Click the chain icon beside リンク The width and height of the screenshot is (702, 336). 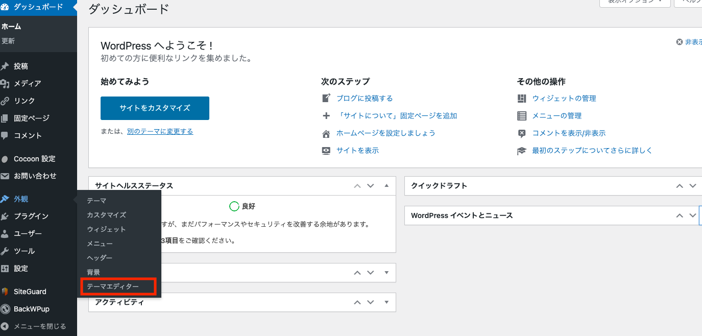[x=5, y=101]
